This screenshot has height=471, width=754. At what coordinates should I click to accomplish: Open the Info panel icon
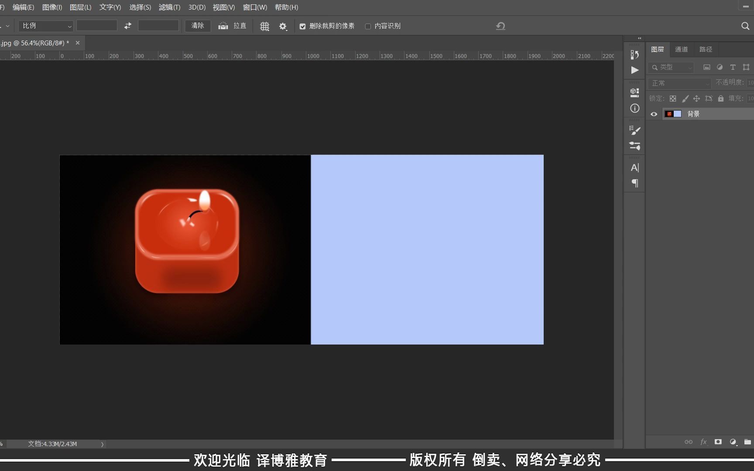pyautogui.click(x=635, y=108)
